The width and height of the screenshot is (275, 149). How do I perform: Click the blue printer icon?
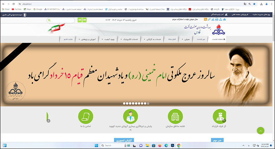click(217, 19)
